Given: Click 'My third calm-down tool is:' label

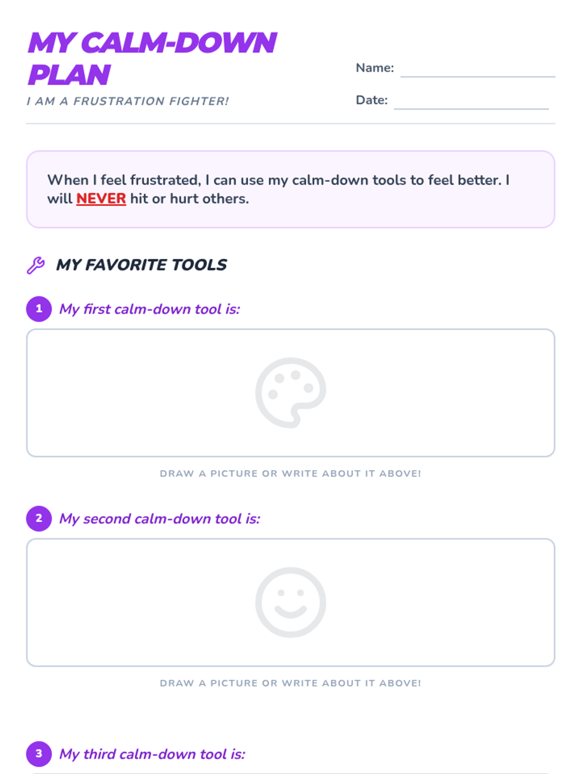Looking at the screenshot, I should point(152,754).
